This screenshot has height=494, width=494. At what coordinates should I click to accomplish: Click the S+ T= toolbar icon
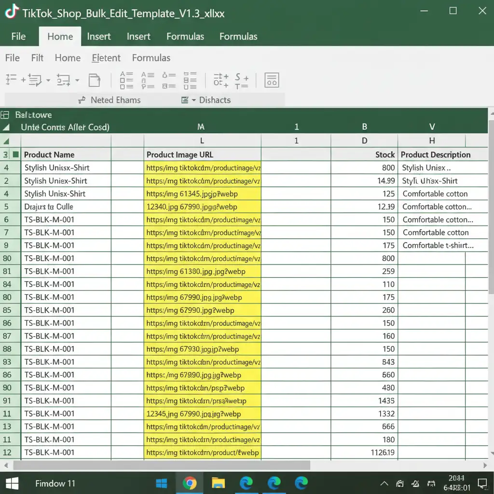tap(242, 81)
